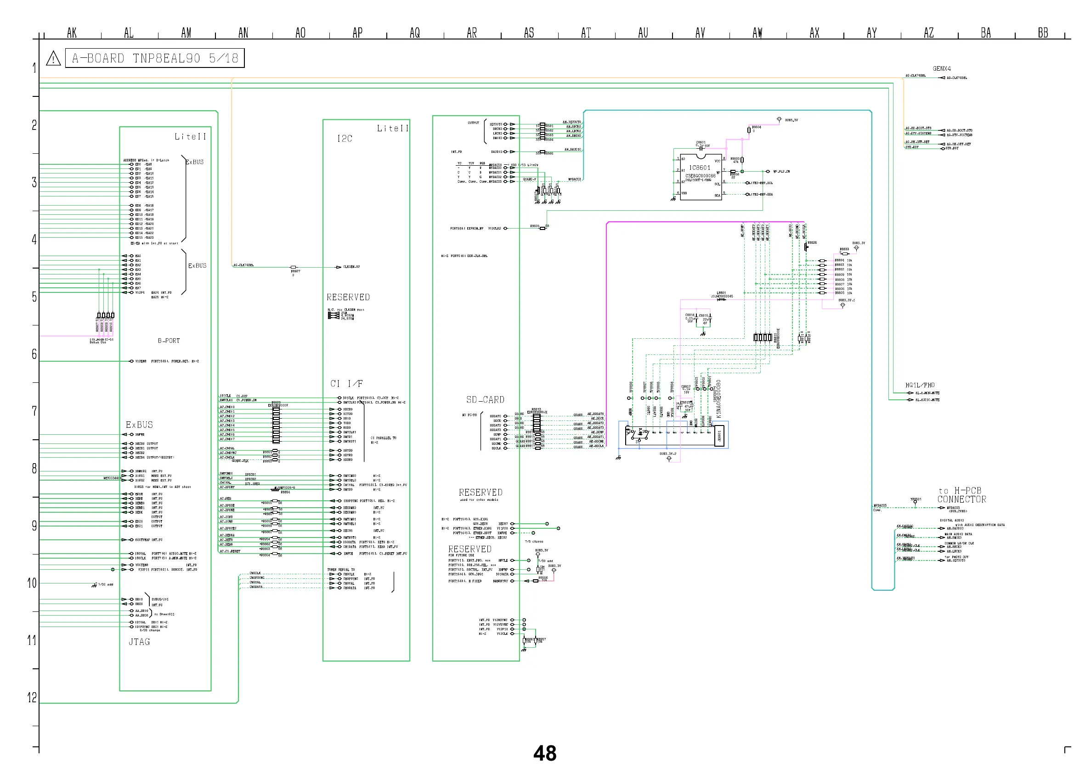Click the warning triangle symbol beside board title

click(x=53, y=59)
